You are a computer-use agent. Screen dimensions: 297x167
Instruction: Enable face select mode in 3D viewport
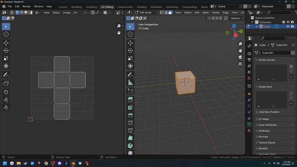pyautogui.click(x=170, y=13)
